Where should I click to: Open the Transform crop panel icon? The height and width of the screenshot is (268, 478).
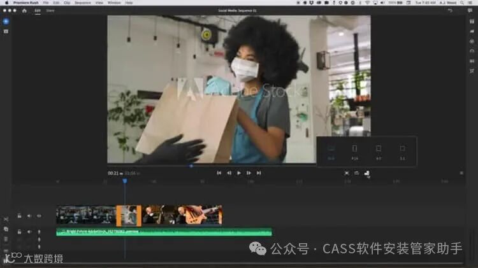pos(472,71)
